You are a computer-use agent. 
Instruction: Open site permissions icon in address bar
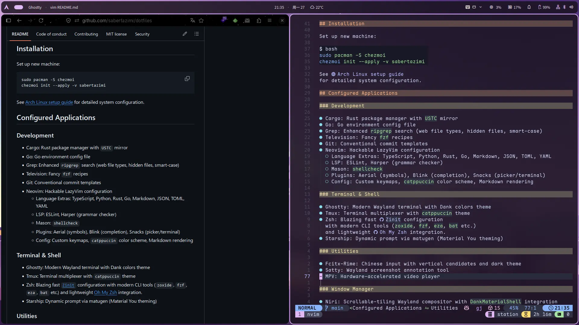(77, 20)
